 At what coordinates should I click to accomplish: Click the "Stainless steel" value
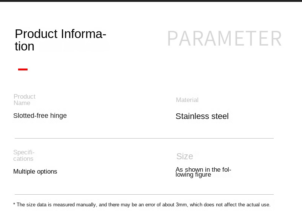[x=202, y=116]
